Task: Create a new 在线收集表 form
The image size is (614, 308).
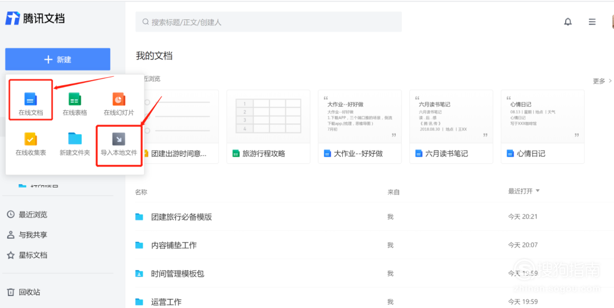Action: [x=31, y=144]
